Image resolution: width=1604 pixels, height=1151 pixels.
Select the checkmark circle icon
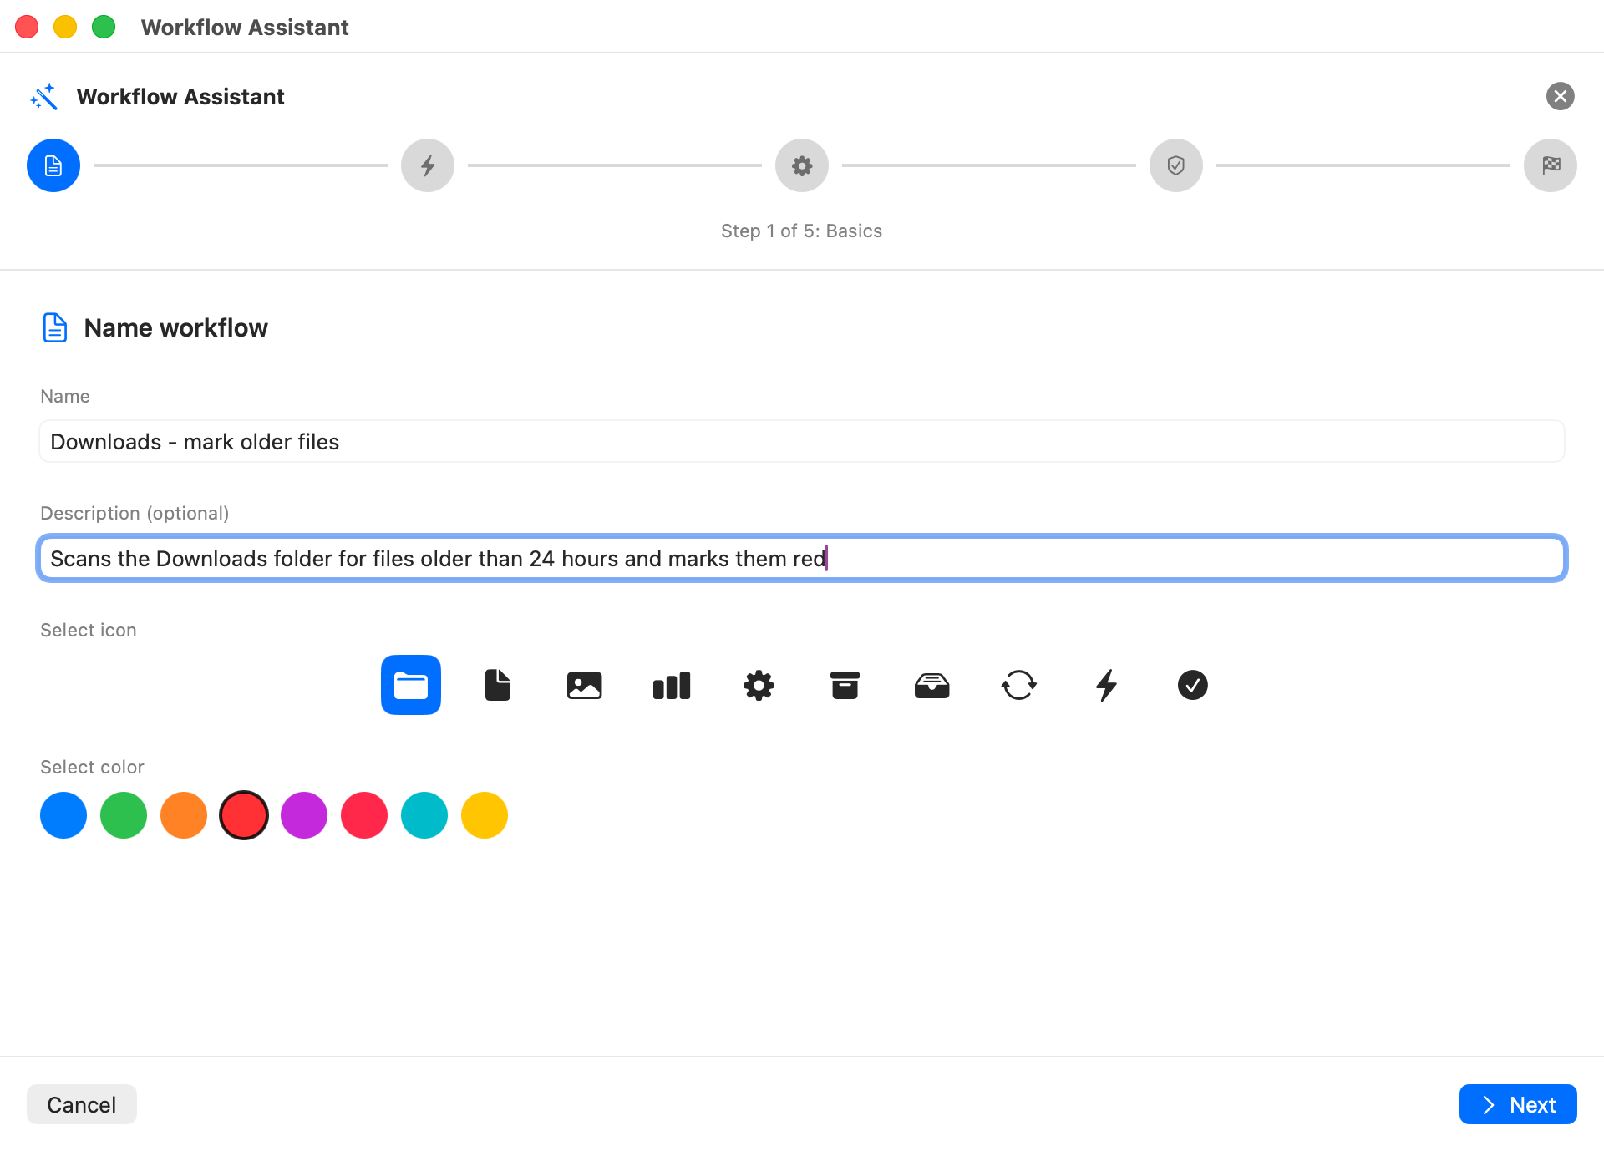(x=1193, y=685)
